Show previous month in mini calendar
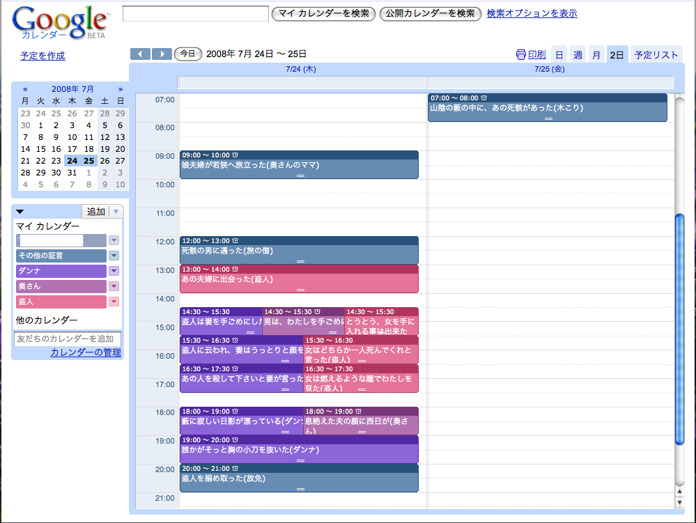The image size is (696, 523). 25,89
